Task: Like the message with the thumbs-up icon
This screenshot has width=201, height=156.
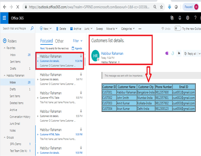Action: 179,53
